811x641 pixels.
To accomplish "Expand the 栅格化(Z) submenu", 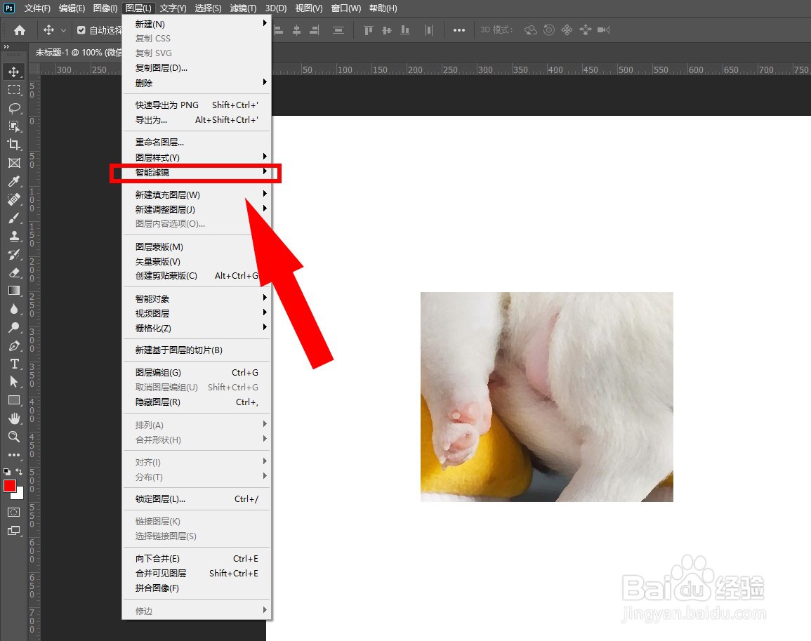I will 197,328.
